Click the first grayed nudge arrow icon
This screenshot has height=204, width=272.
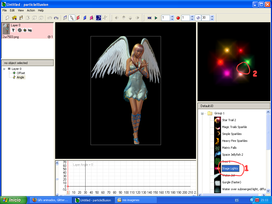117,18
